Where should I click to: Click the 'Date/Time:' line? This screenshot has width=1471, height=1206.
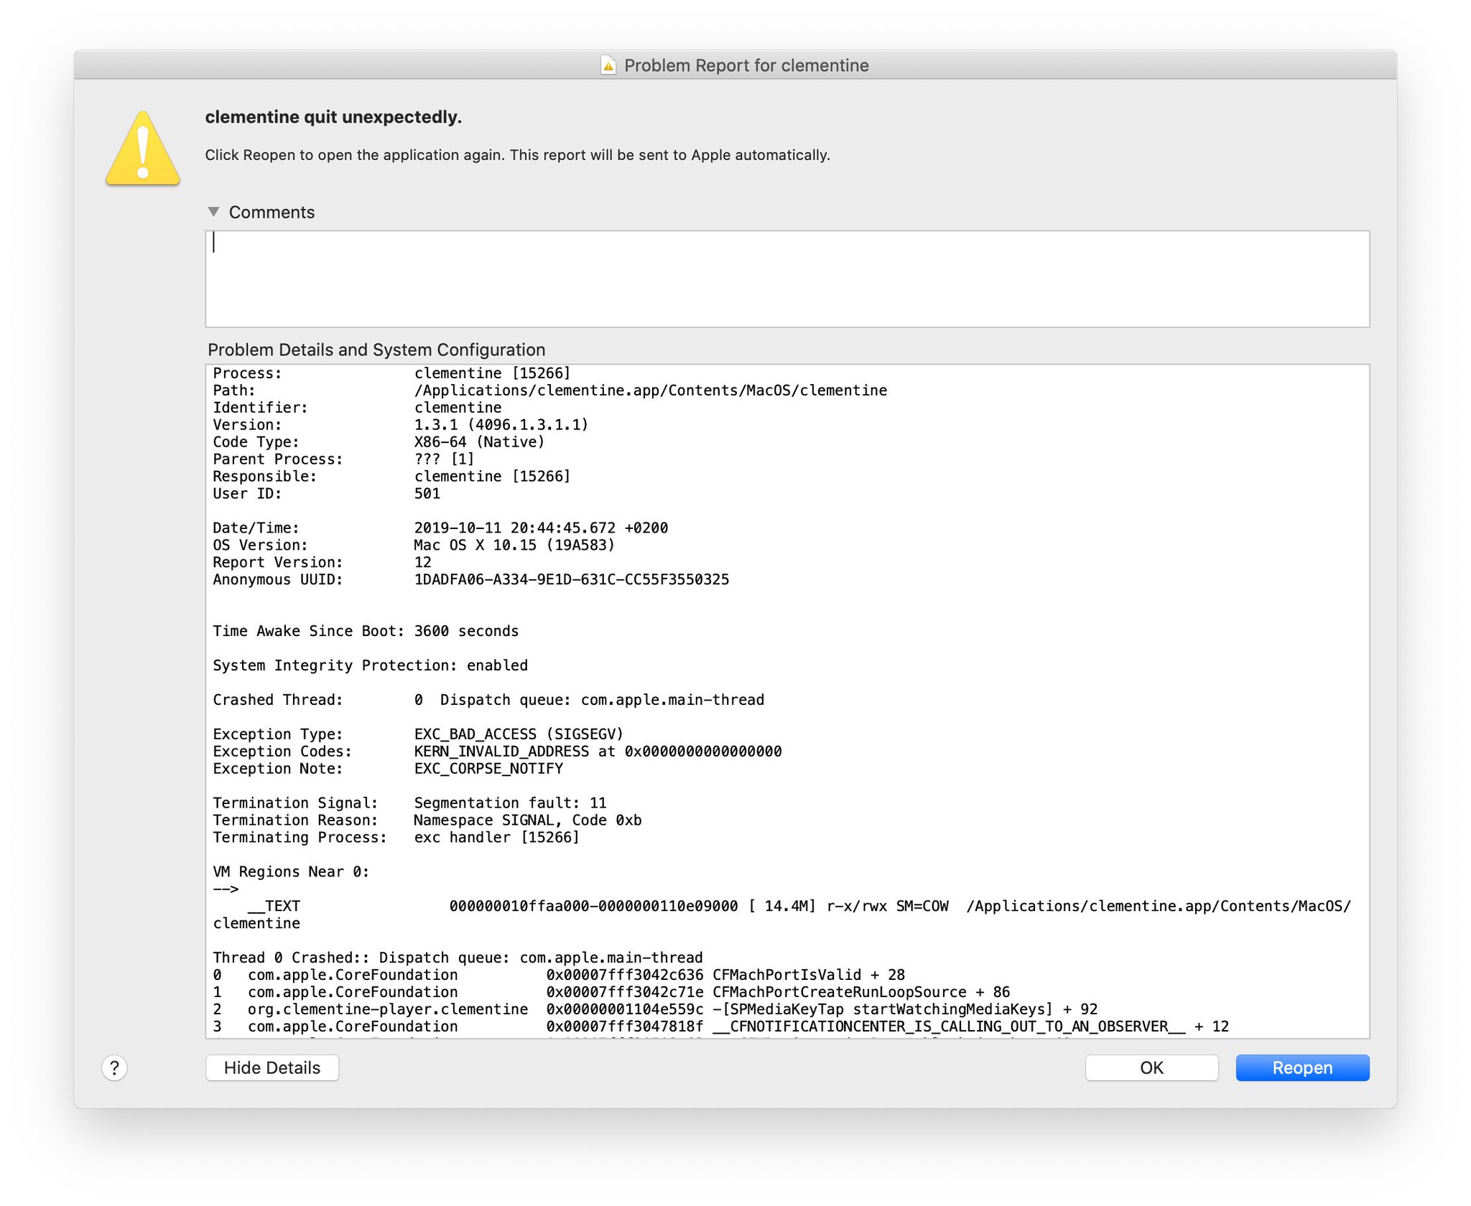pos(440,528)
